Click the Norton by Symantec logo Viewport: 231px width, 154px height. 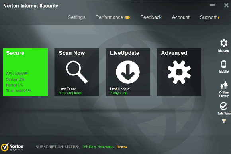(12, 147)
